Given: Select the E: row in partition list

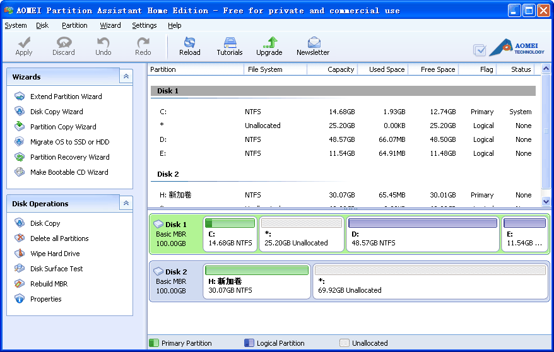Looking at the screenshot, I should (343, 153).
